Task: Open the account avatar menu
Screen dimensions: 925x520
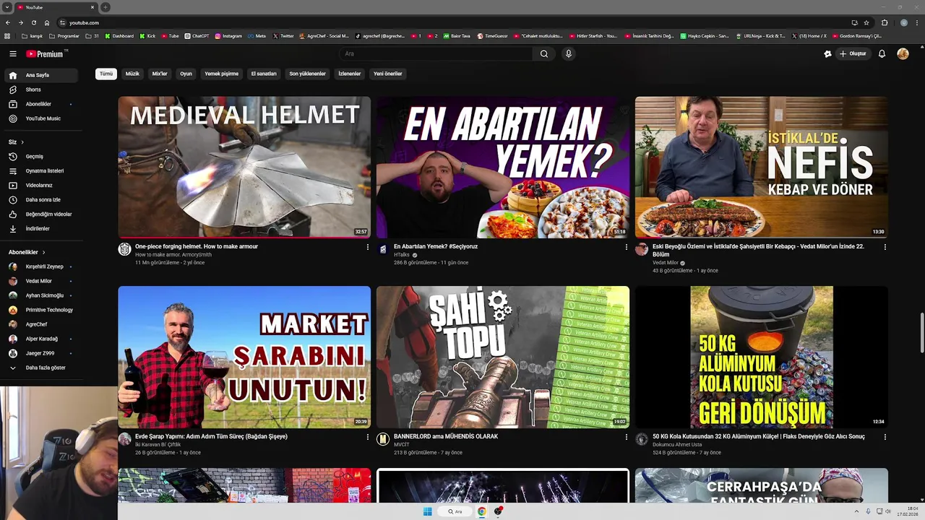Action: (x=903, y=53)
